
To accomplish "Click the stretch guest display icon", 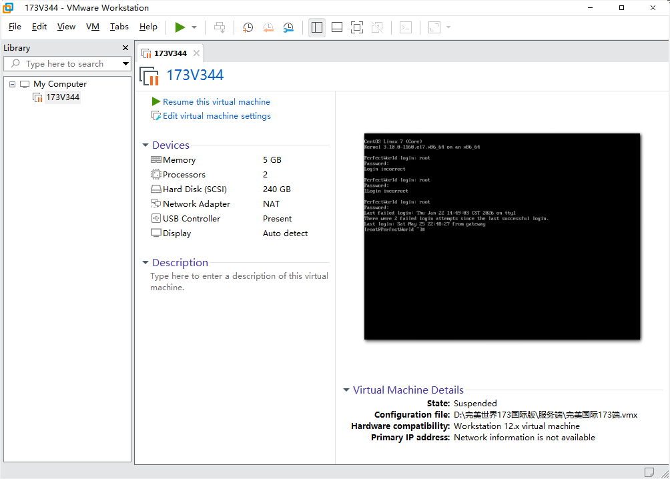I will click(434, 27).
